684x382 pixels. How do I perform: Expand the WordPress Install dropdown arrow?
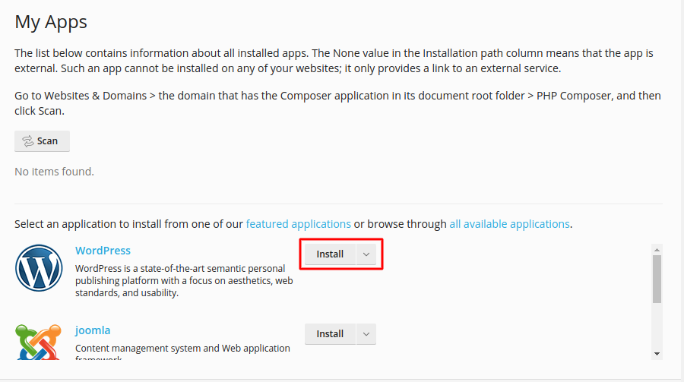pos(366,254)
